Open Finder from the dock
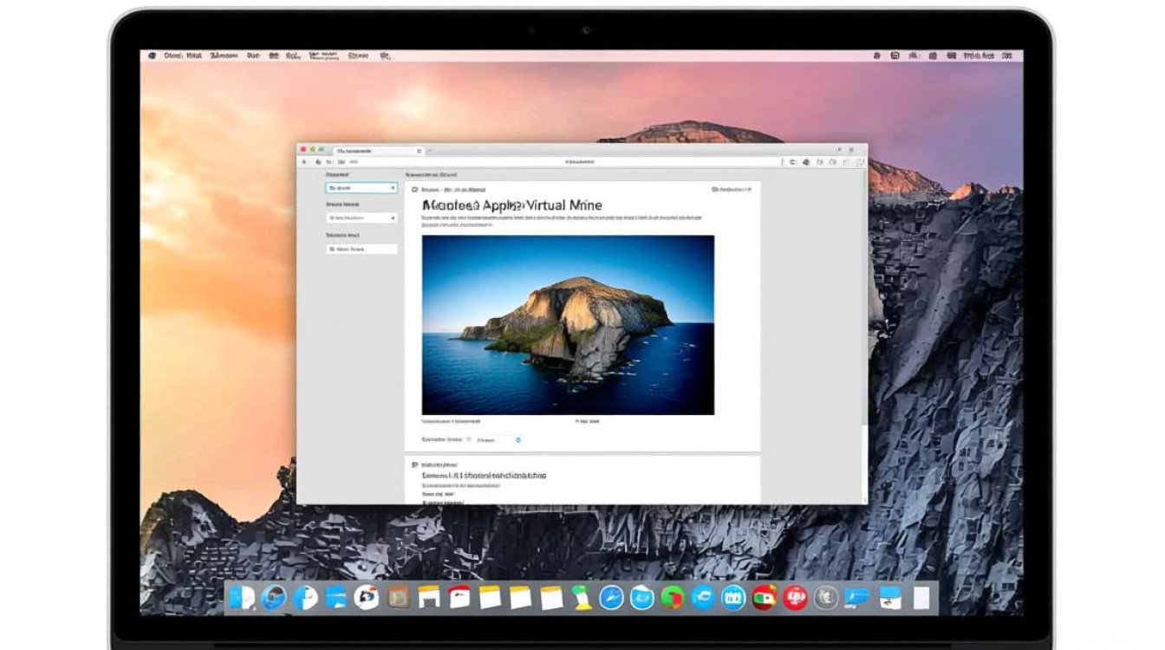Image resolution: width=1165 pixels, height=650 pixels. [x=242, y=597]
